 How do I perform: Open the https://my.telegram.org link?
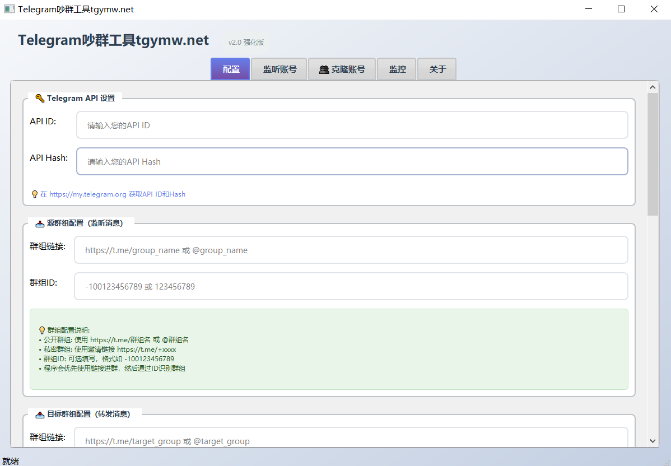pos(88,194)
